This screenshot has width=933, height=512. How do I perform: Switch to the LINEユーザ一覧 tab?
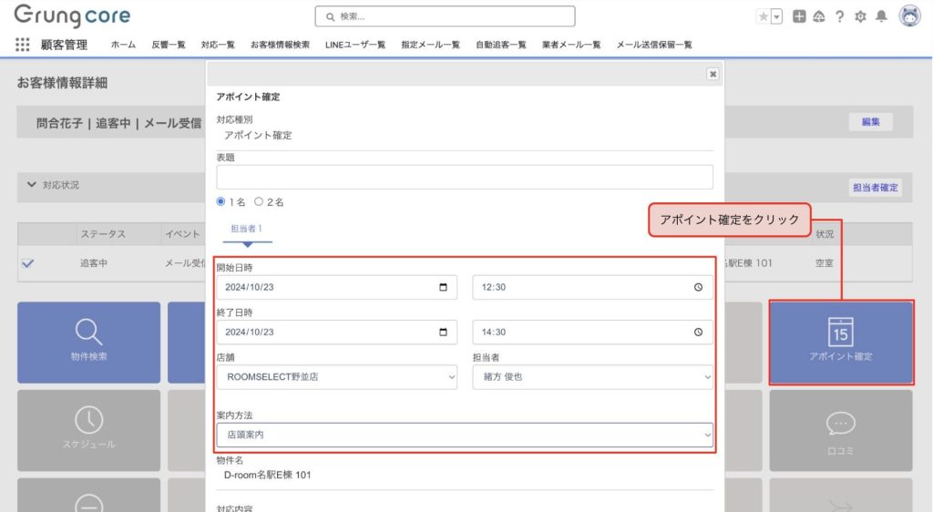point(354,45)
